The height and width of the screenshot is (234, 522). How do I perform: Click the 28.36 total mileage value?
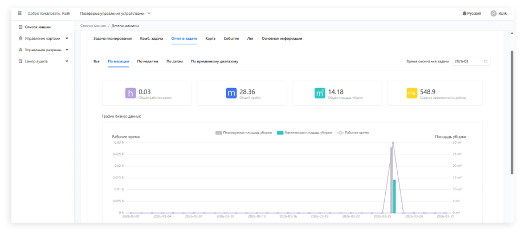coord(247,91)
